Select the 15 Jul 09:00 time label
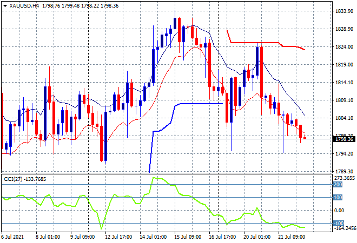This screenshot has height=243, width=357. tap(188, 237)
